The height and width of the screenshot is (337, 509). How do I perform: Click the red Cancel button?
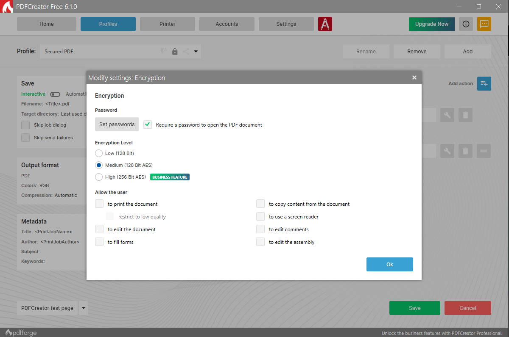[x=468, y=308]
